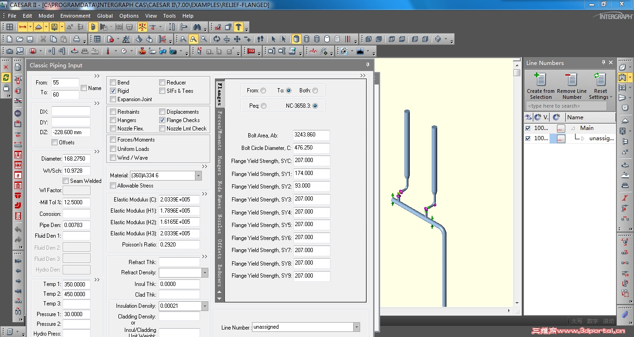The width and height of the screenshot is (634, 337).
Task: Cut selection with the scissors icon
Action: (43, 39)
